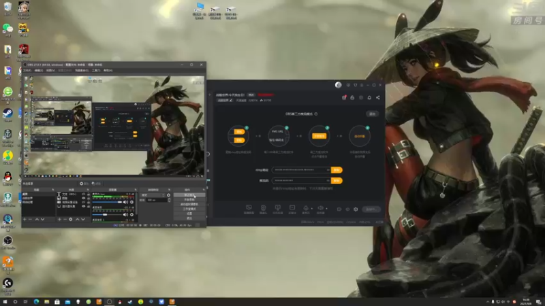Open File Explorer from the taskbar
Screen dimensions: 545x306
pyautogui.click(x=46, y=301)
